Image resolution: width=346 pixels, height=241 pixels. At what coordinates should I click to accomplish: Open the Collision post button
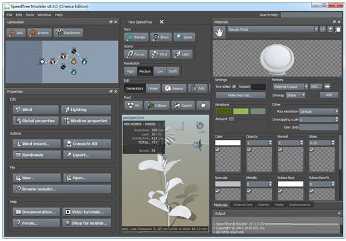[157, 106]
